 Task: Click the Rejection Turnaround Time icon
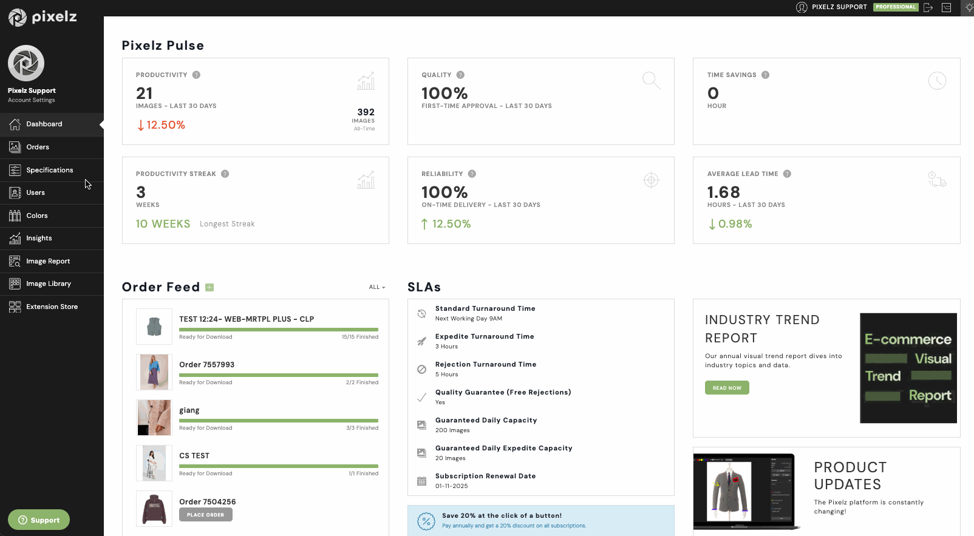point(421,369)
